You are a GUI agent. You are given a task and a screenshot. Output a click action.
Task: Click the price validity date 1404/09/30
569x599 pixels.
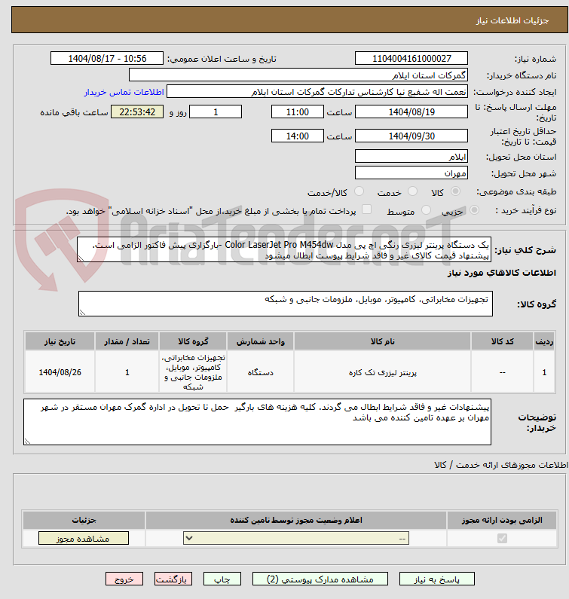coord(411,136)
